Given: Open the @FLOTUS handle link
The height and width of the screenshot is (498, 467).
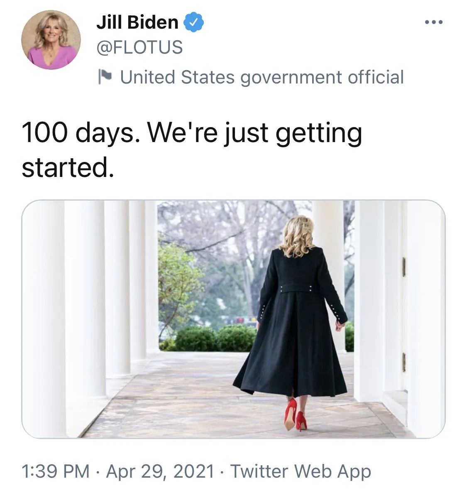Looking at the screenshot, I should (x=139, y=47).
